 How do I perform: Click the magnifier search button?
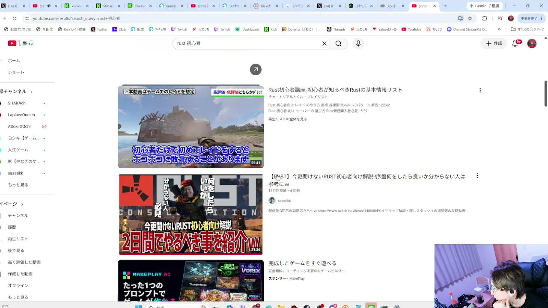click(x=338, y=43)
